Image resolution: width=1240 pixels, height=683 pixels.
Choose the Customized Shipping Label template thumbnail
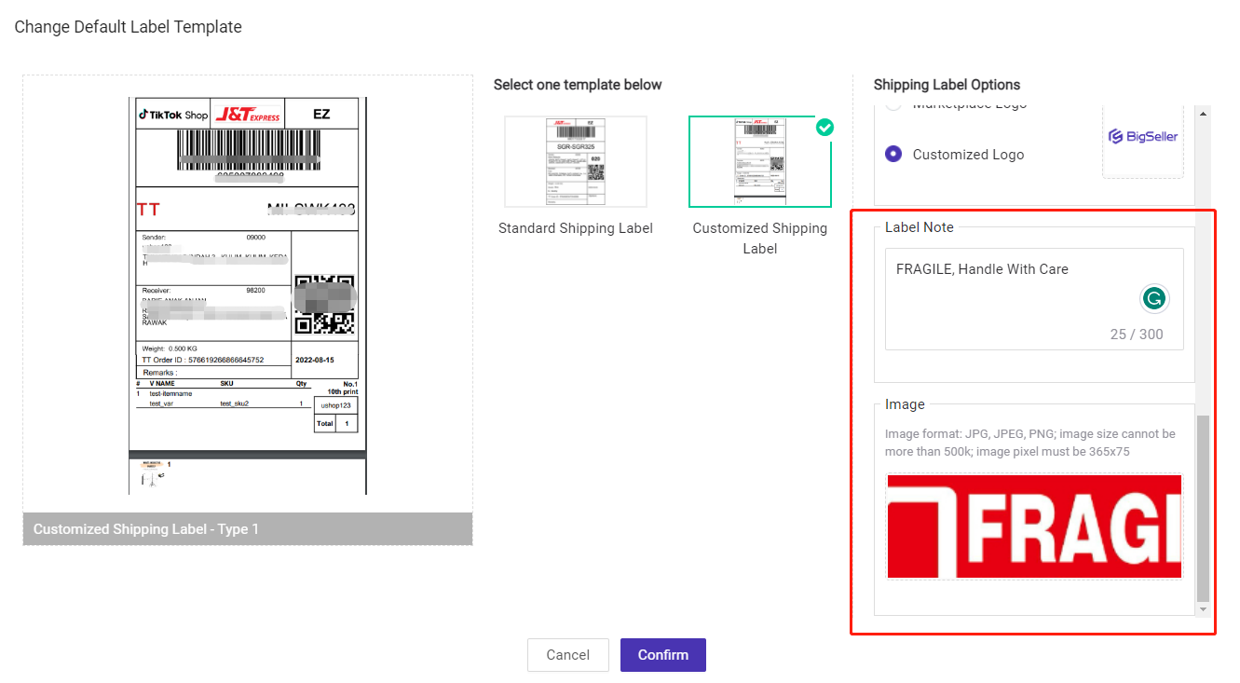coord(760,161)
